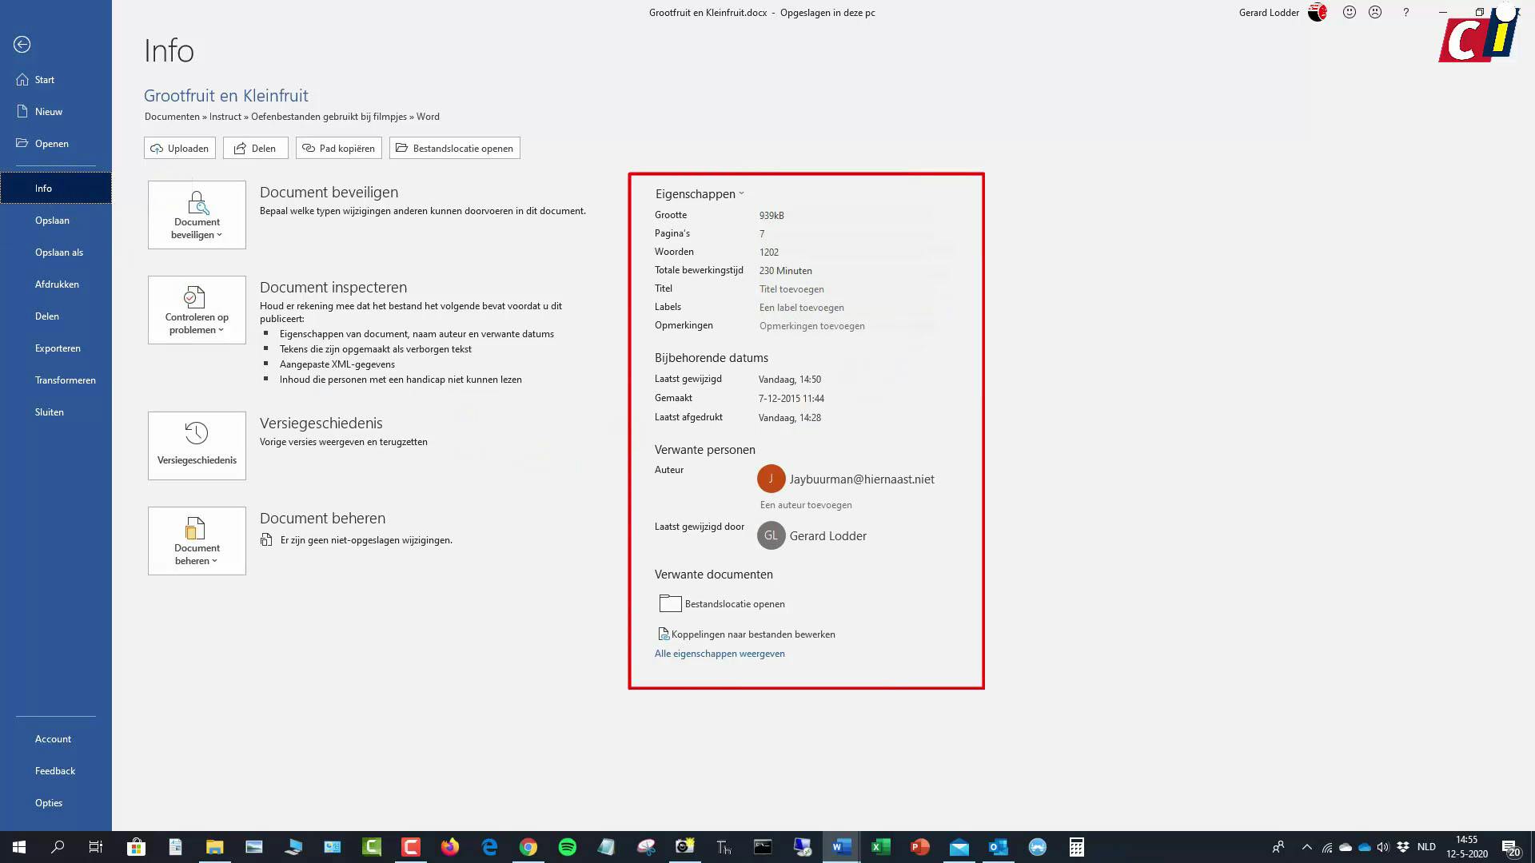Launch PowerPoint from the taskbar

tap(919, 846)
